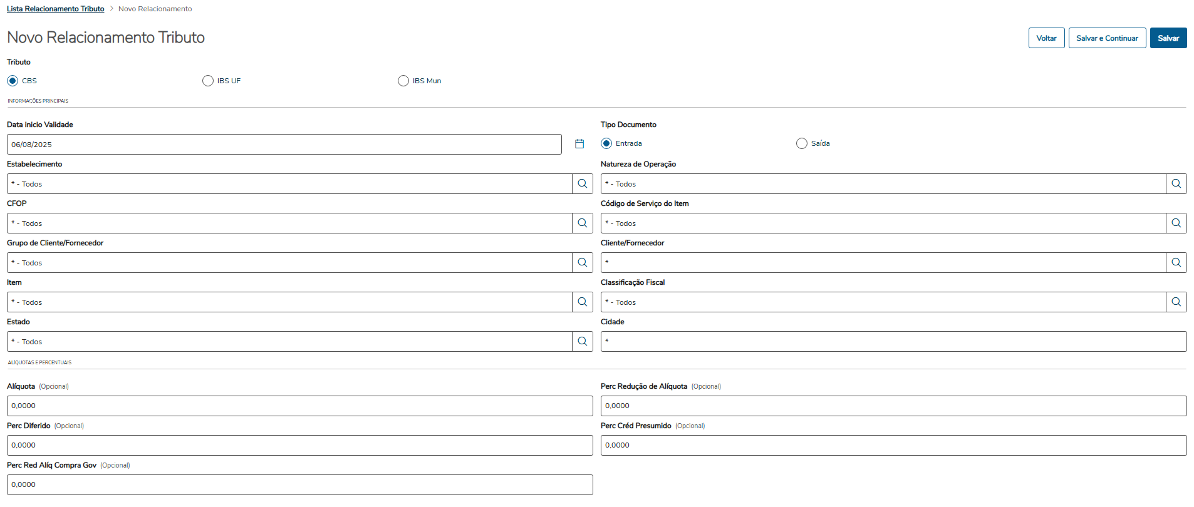
Task: Click the Estabelecimento search magnifier icon
Action: click(582, 184)
